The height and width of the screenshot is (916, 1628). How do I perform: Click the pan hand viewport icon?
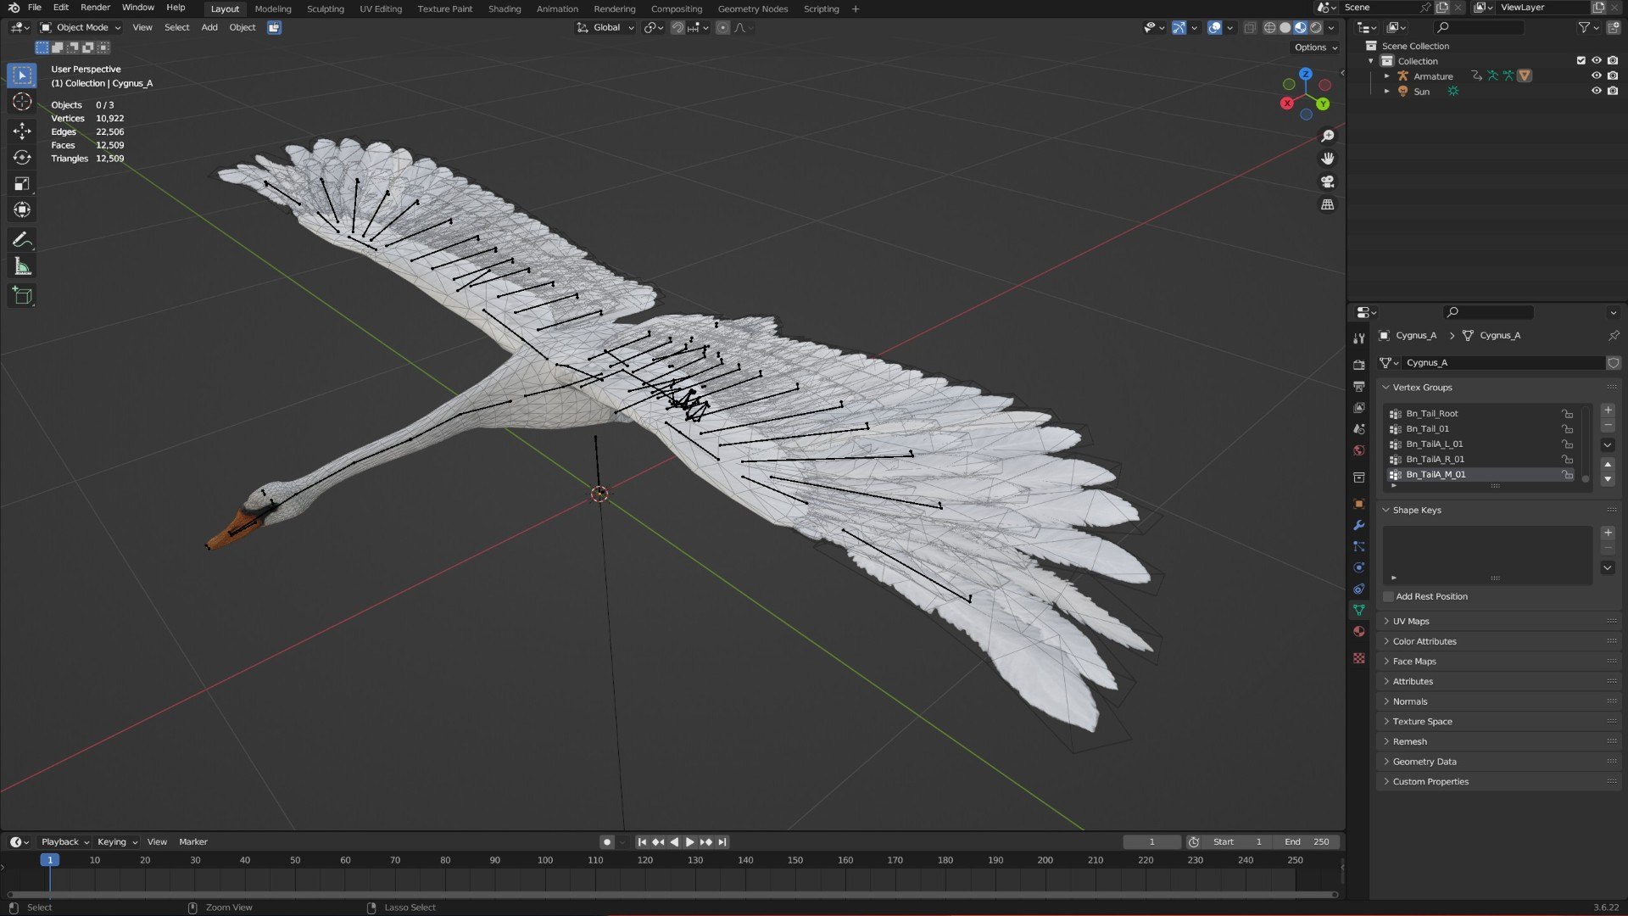point(1328,159)
